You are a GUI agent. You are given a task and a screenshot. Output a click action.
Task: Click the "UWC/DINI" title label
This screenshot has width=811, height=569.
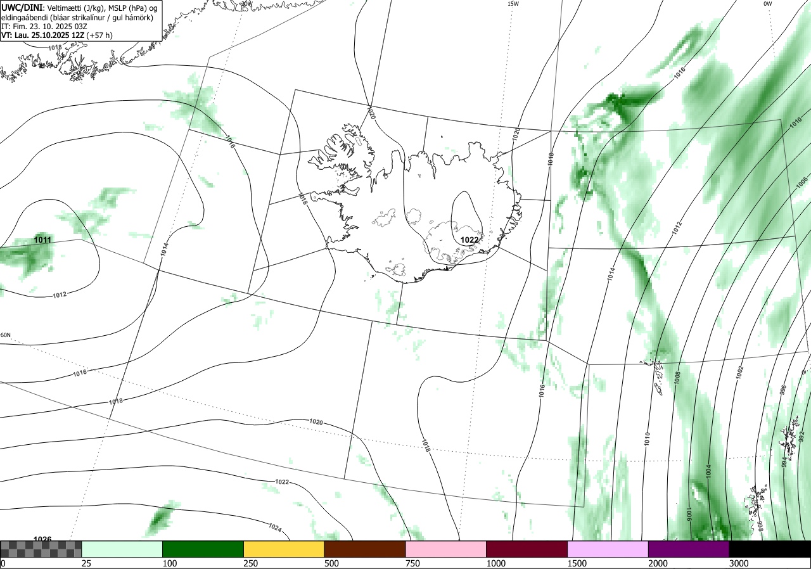(22, 7)
